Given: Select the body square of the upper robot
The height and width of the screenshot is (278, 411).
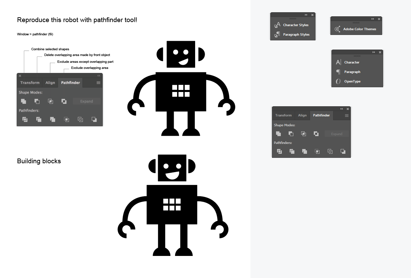Looking at the screenshot, I should [x=181, y=92].
